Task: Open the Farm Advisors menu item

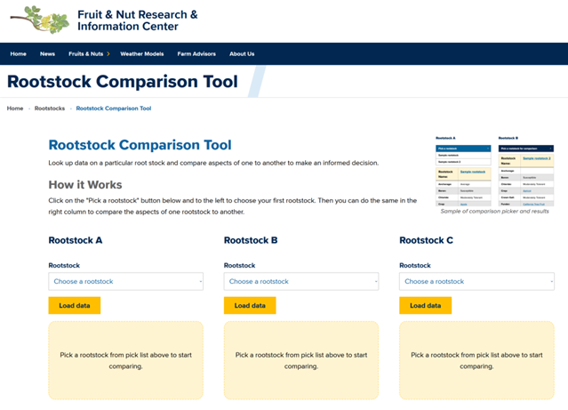Action: (x=196, y=54)
